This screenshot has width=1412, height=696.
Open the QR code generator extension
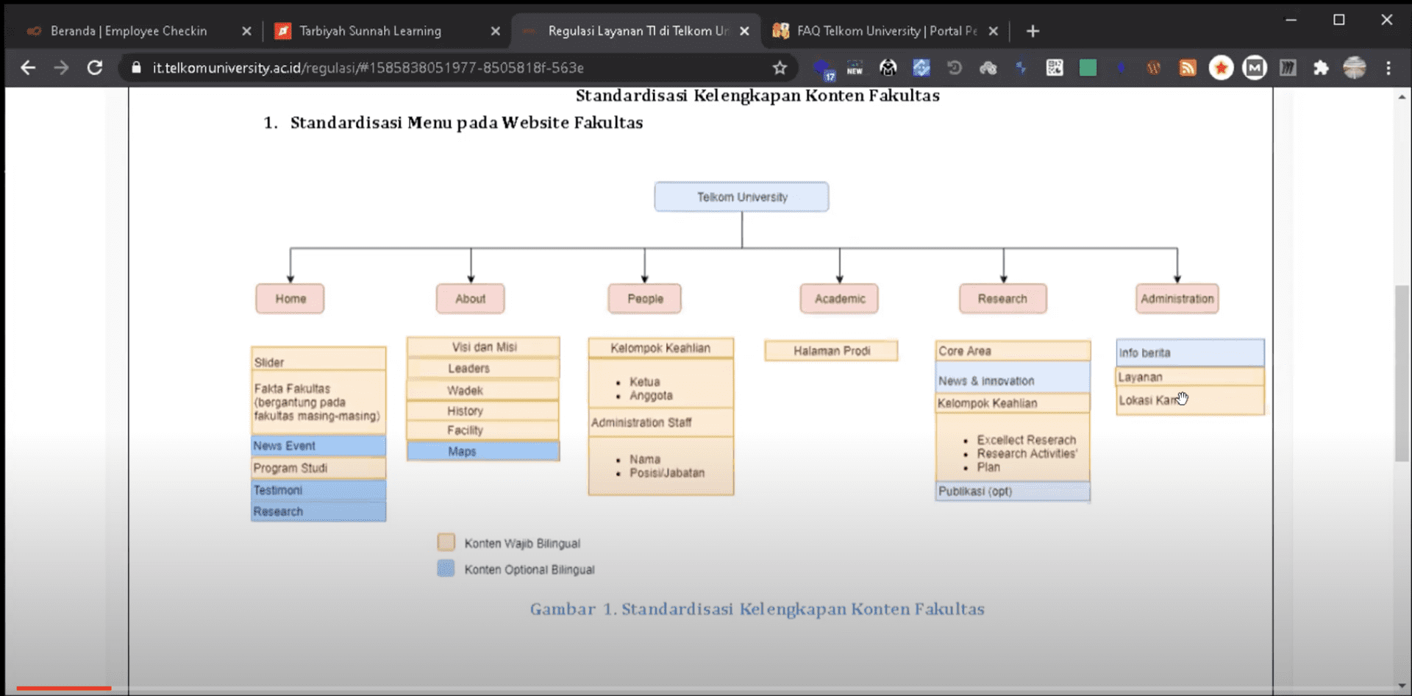pos(1055,68)
